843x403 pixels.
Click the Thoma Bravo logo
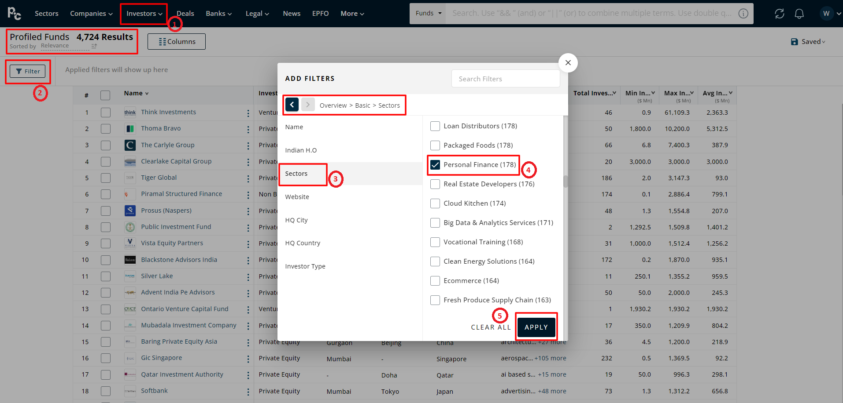[x=130, y=129]
